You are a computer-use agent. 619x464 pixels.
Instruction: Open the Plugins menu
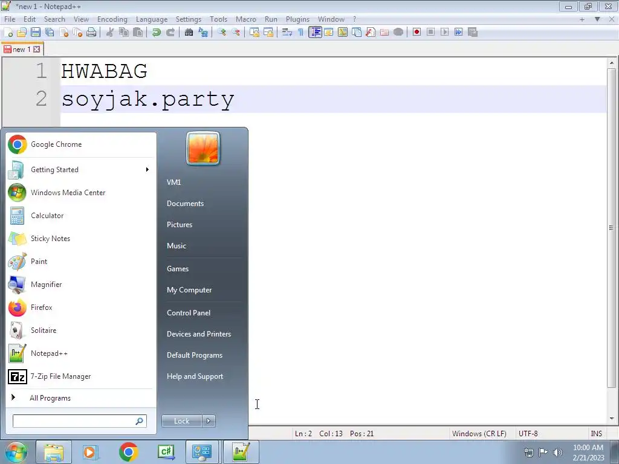point(297,19)
